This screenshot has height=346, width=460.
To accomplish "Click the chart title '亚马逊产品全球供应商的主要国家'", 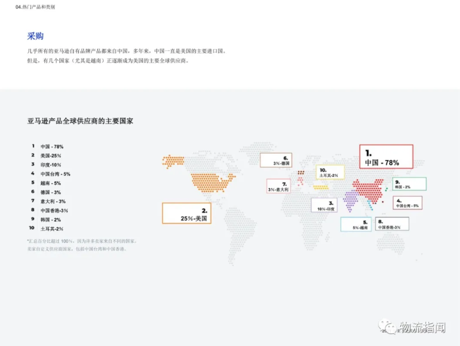I will (80, 121).
